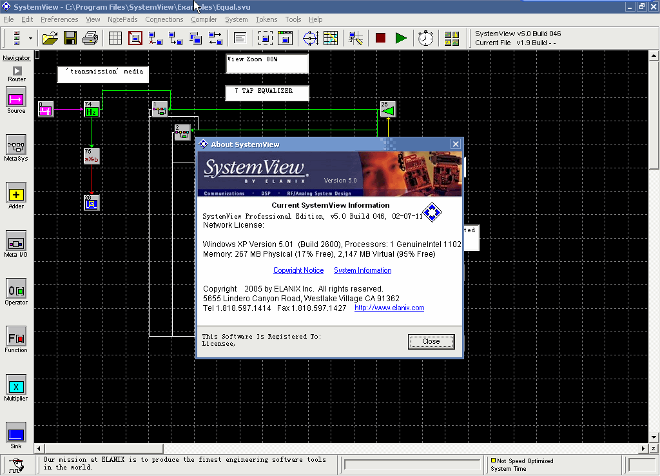This screenshot has height=476, width=660.
Task: Open the File menu
Action: [8, 19]
